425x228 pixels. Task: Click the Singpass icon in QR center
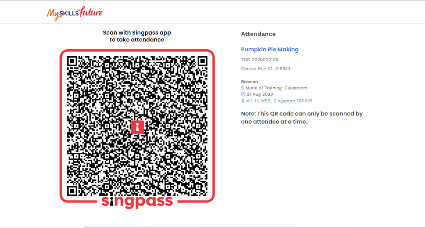point(137,127)
